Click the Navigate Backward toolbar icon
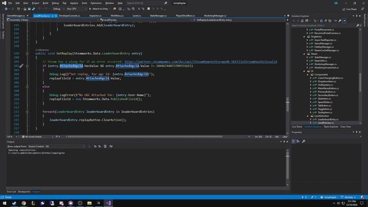 pos(6,9)
